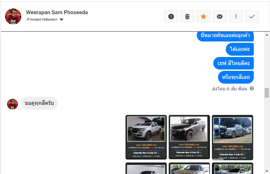Click help question mark next to sender
This screenshot has height=174, width=270.
point(251,88)
